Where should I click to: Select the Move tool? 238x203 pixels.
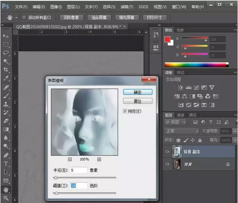(6, 36)
